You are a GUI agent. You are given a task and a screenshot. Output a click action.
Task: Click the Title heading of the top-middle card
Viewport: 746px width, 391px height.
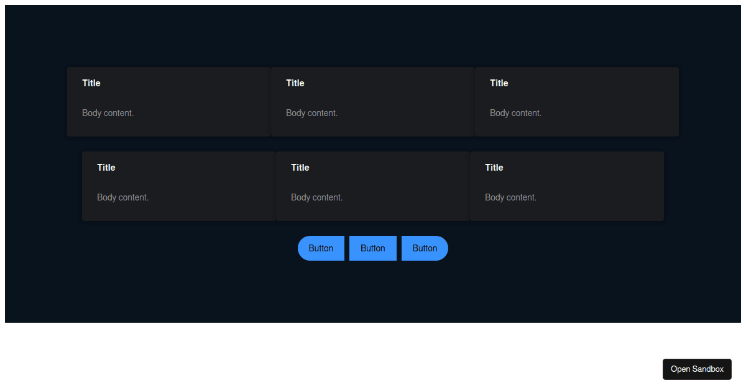(295, 83)
